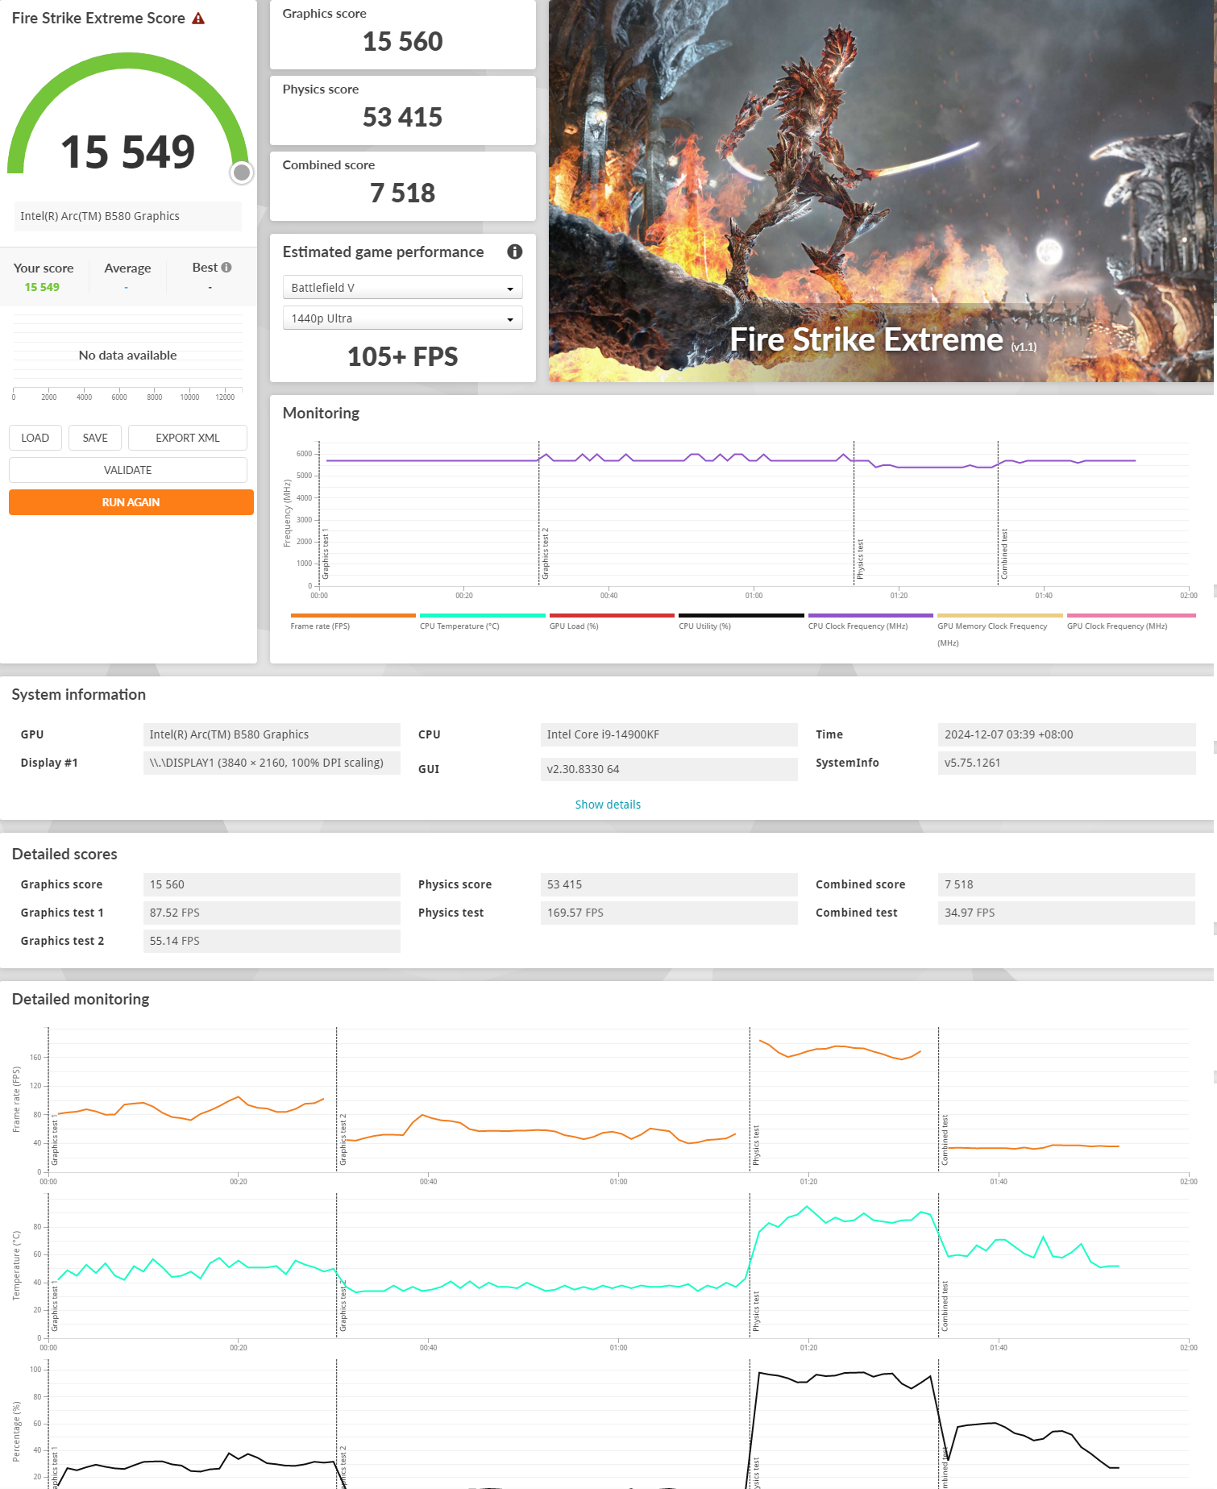Click the Fire Strike Extreme banner image

tap(882, 191)
